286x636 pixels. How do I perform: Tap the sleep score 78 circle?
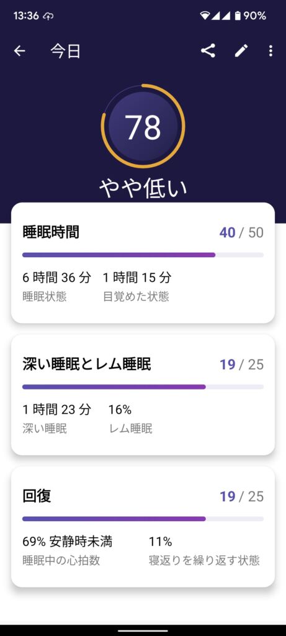[x=143, y=126]
